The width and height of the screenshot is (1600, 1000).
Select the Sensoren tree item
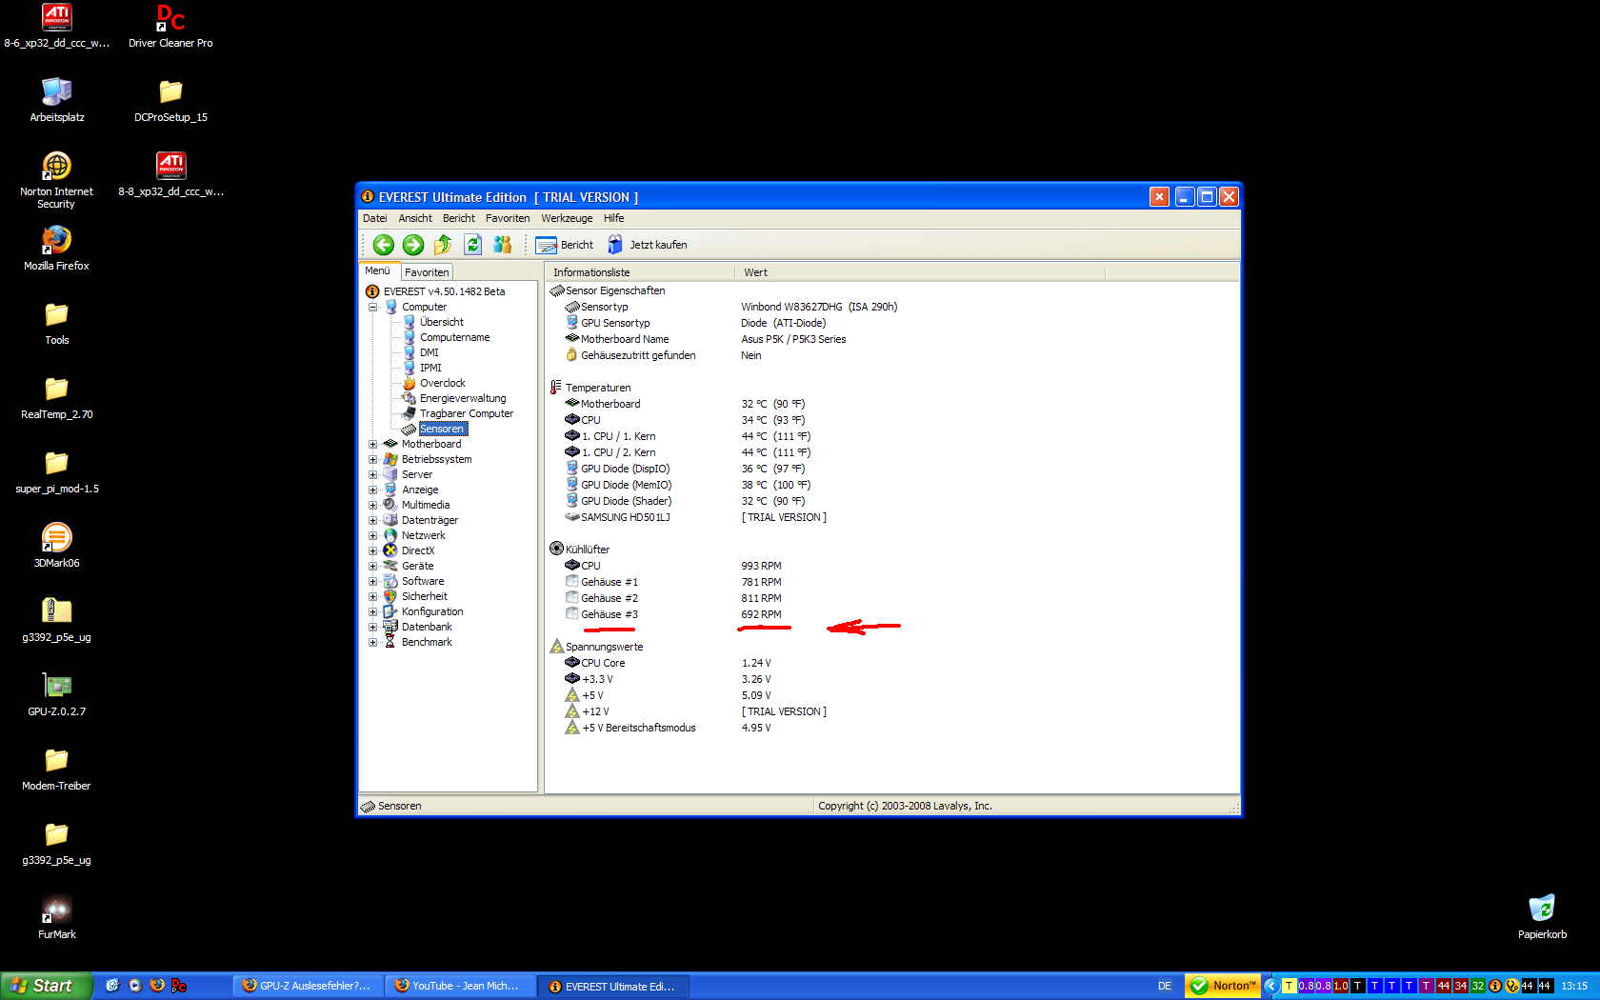(x=442, y=429)
